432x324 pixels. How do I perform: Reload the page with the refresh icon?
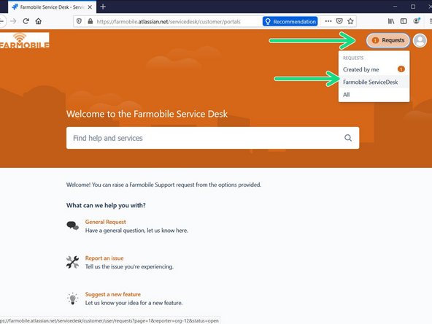click(x=26, y=21)
